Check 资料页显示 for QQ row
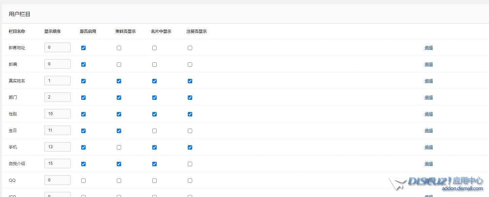Viewport: 489px width, 197px height. 119,180
